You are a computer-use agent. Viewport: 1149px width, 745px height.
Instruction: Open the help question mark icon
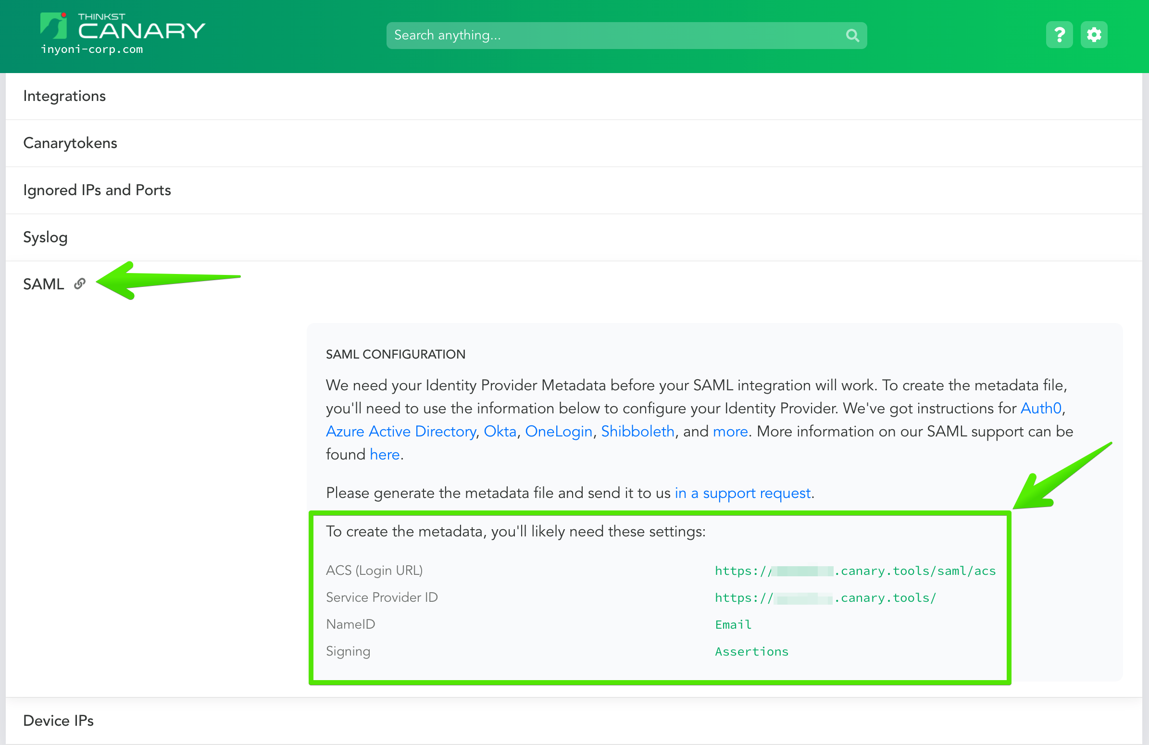coord(1059,35)
